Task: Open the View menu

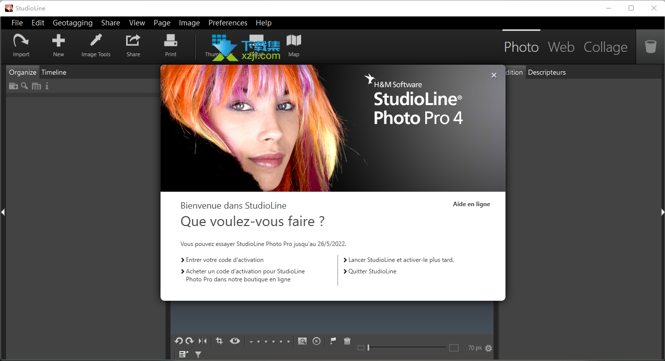Action: 137,23
